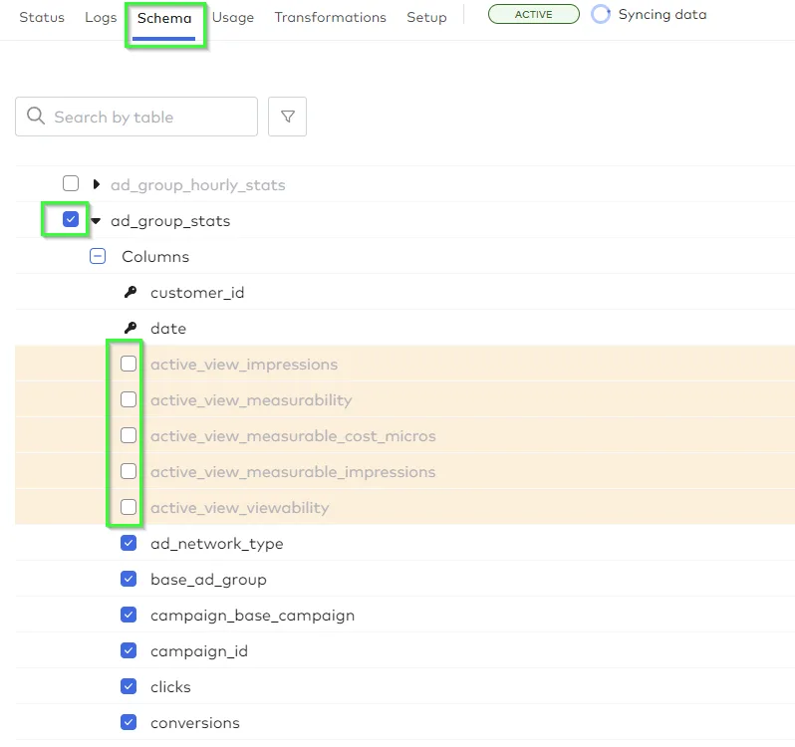Enable the active_view_impressions column checkbox
Image resolution: width=795 pixels, height=747 pixels.
tap(129, 365)
